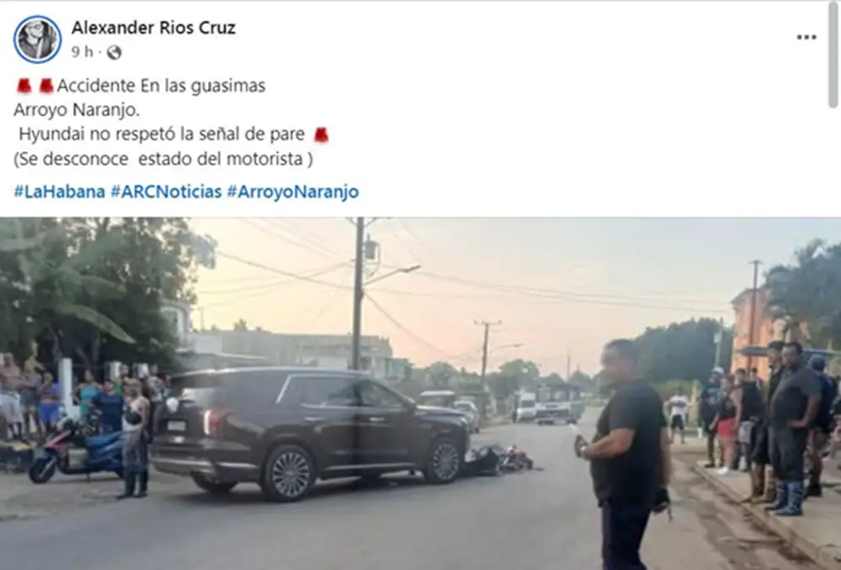The image size is (841, 570).
Task: Open Alexander Rios Cruz profile name link
Action: 153,27
